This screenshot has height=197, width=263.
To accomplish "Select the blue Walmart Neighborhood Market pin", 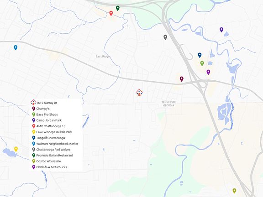I will (x=16, y=47).
